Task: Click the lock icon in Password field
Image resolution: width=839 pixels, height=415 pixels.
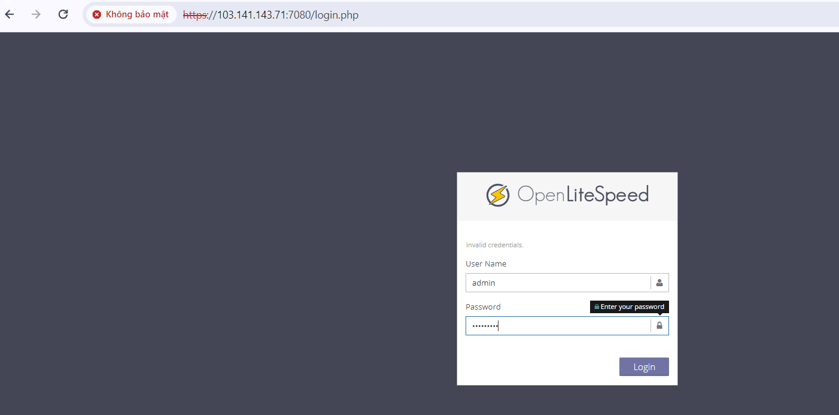Action: coord(659,326)
